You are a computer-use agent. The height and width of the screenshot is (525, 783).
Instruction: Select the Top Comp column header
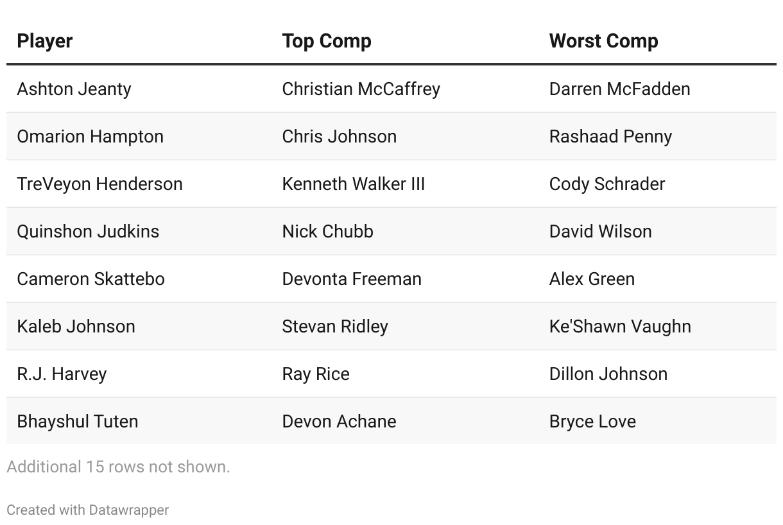[327, 41]
